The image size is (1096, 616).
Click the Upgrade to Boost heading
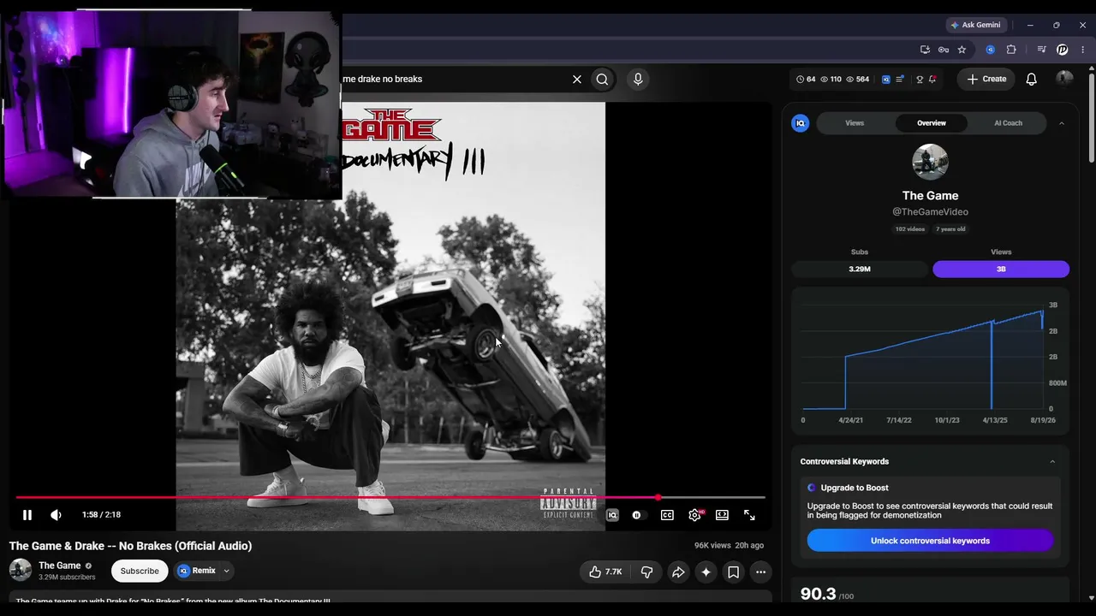point(855,488)
